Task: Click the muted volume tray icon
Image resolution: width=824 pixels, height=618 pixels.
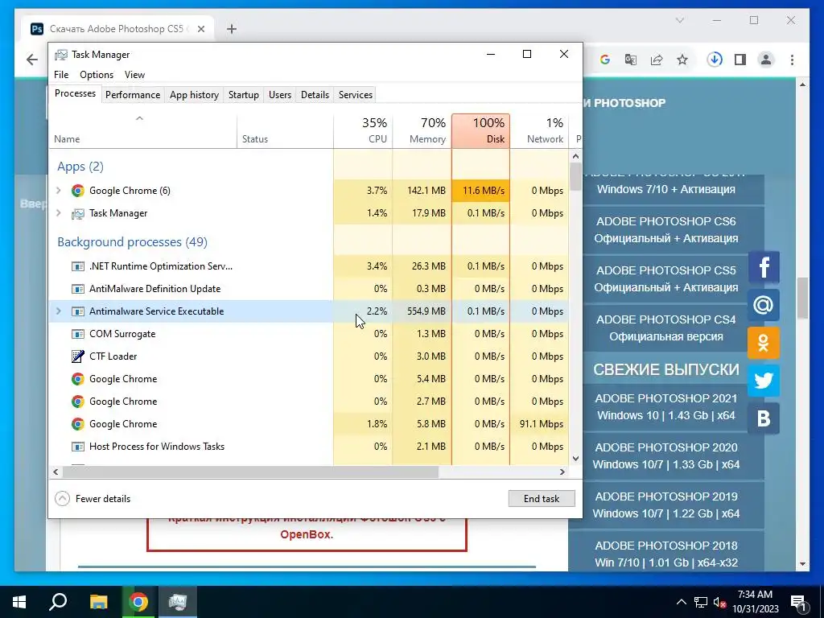Action: click(720, 603)
